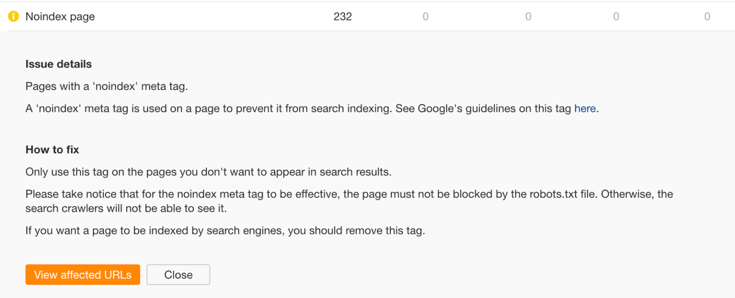Select the Noindex page label text
This screenshot has height=298, width=735.
[x=60, y=16]
